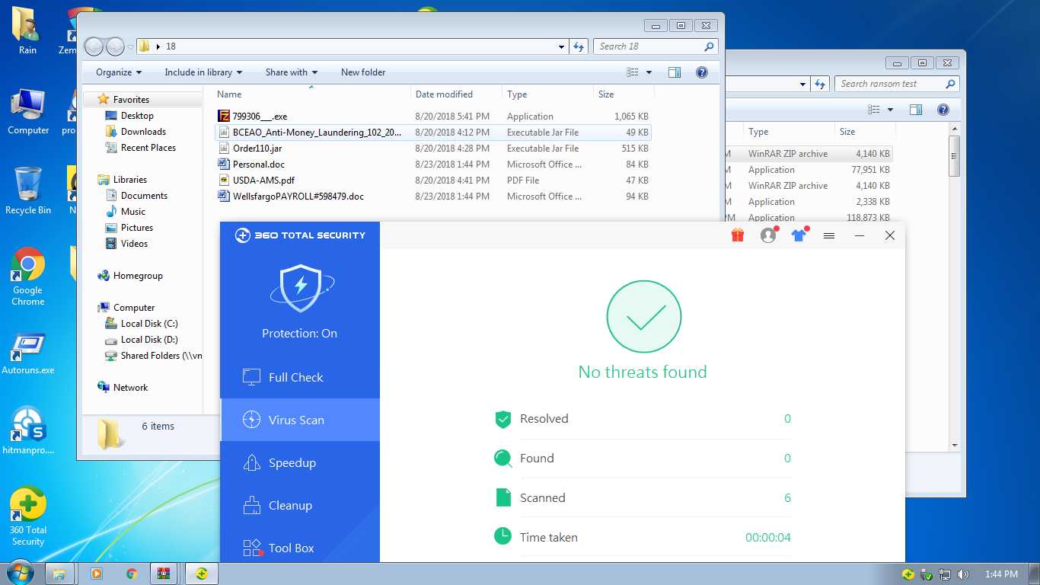Click the 360 Total Security logo
Image resolution: width=1040 pixels, height=585 pixels.
pos(300,235)
